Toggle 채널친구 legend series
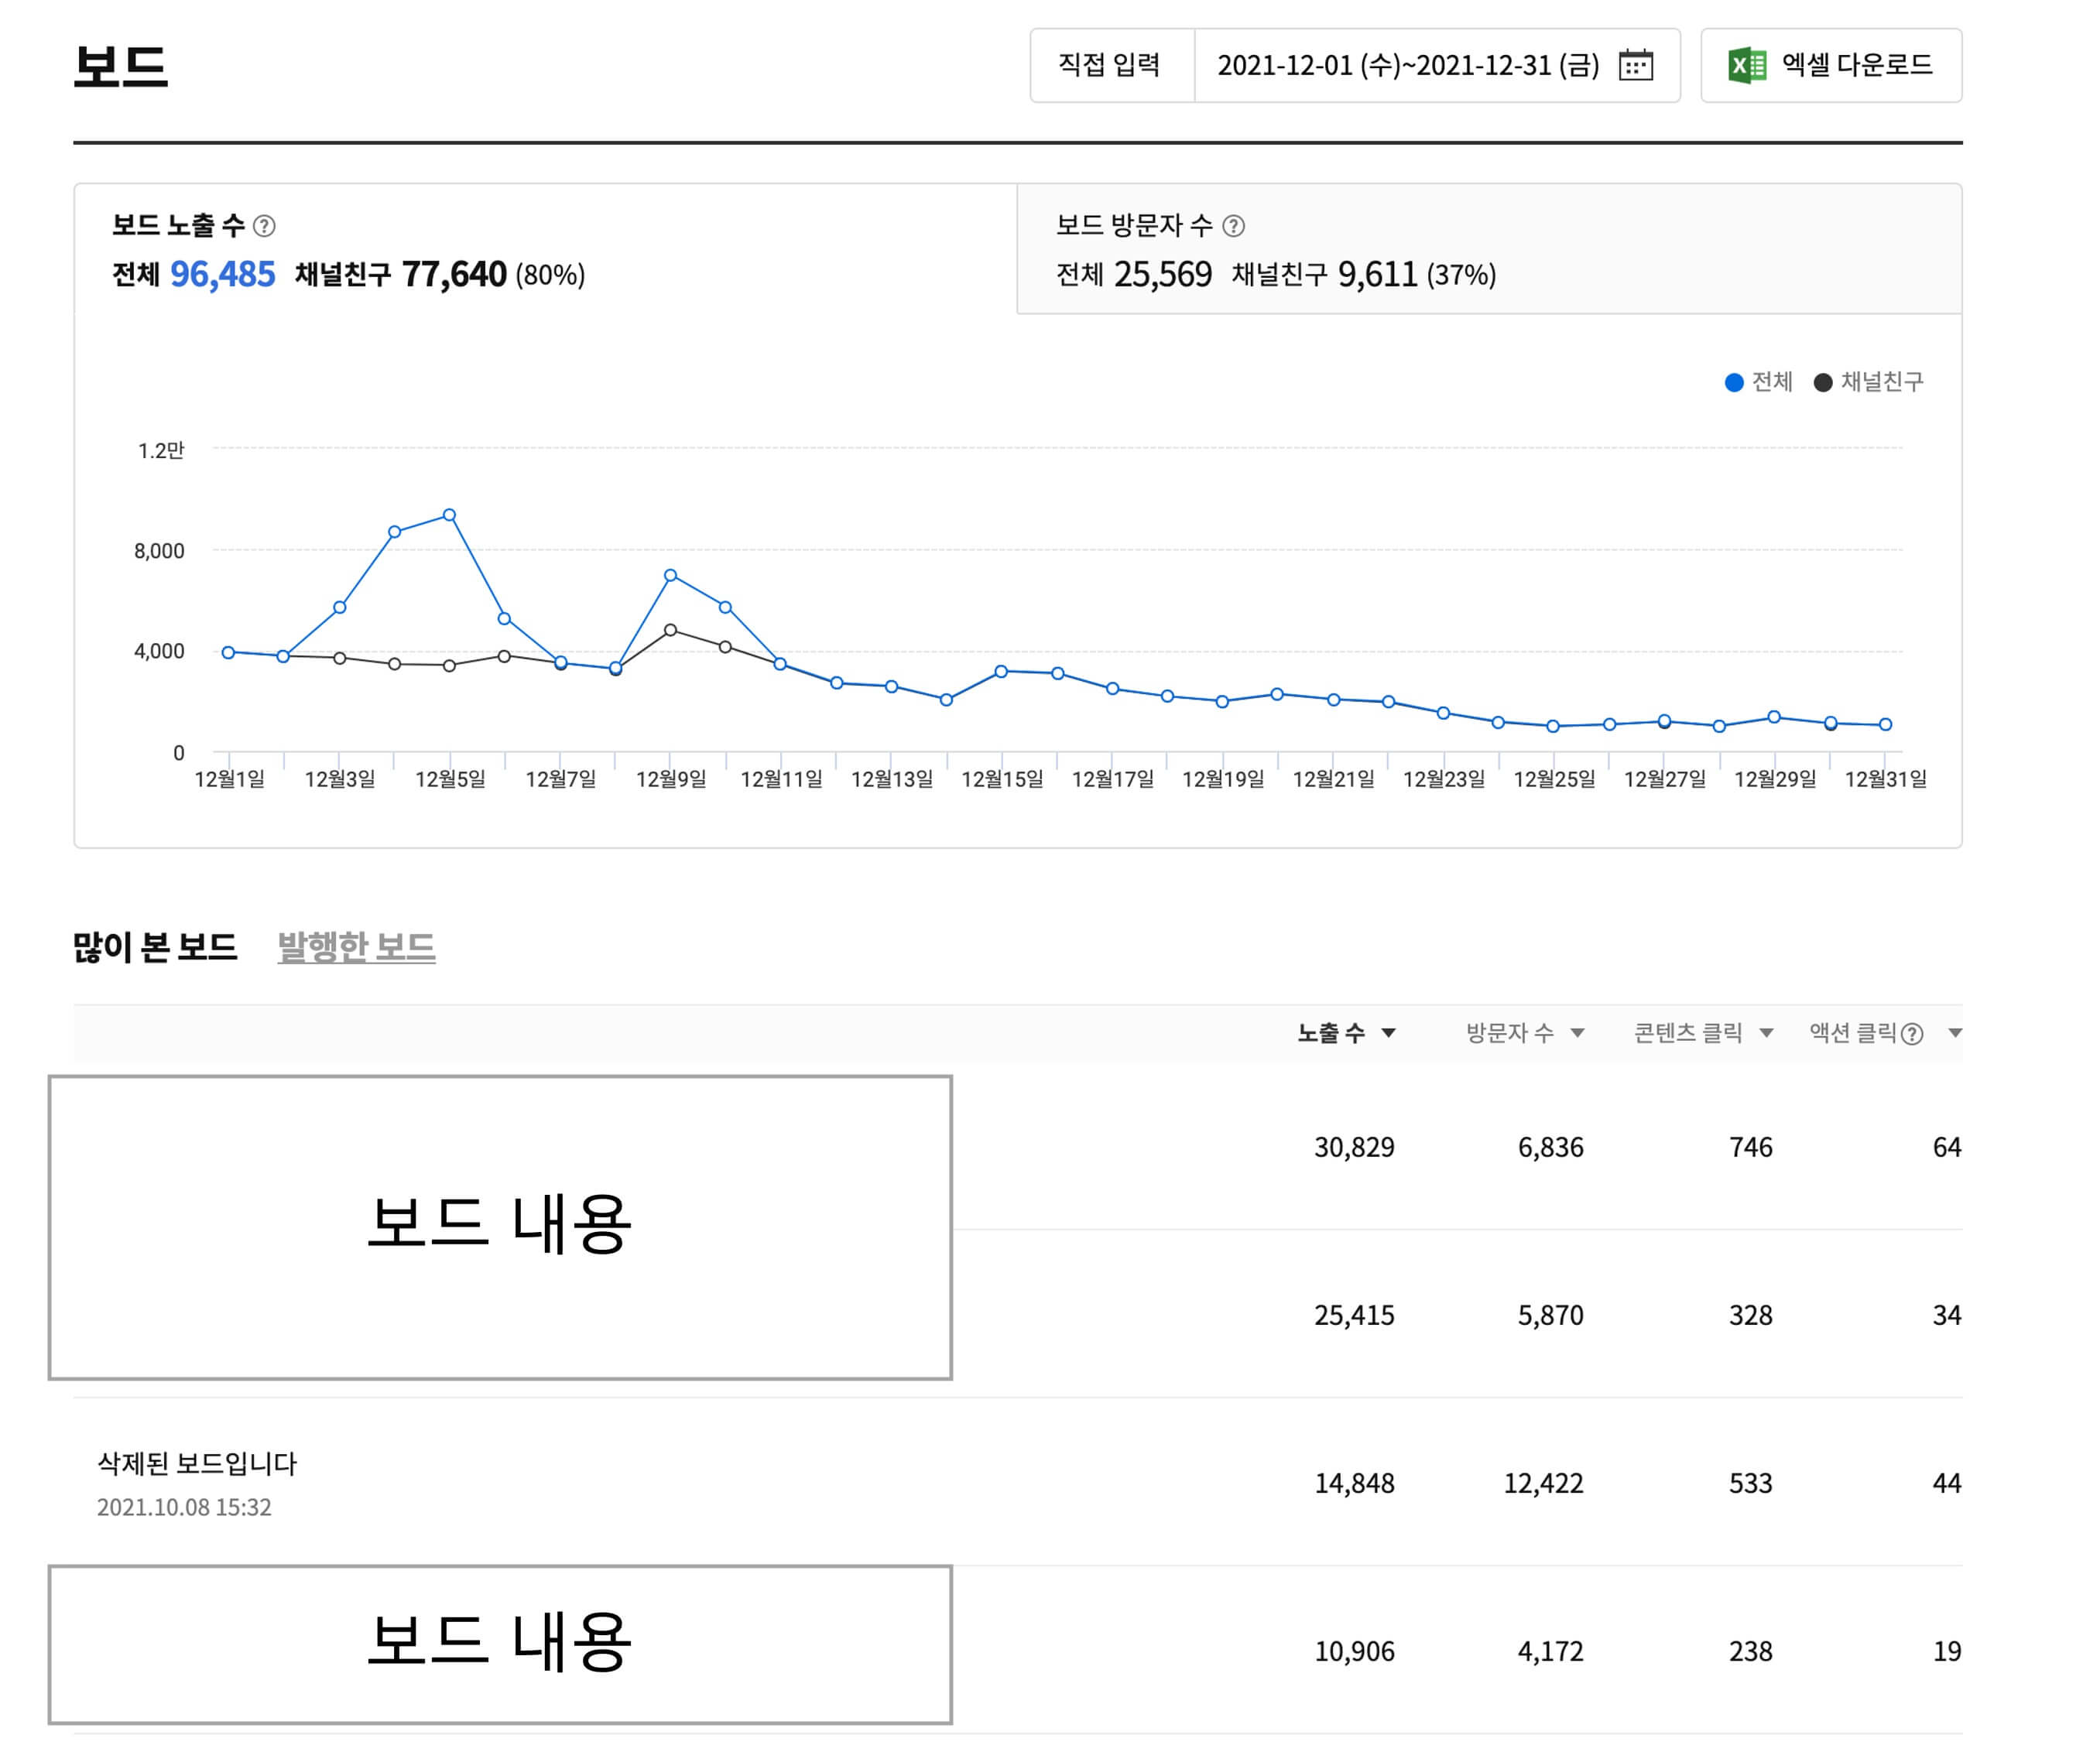This screenshot has width=2100, height=1752. point(1868,382)
